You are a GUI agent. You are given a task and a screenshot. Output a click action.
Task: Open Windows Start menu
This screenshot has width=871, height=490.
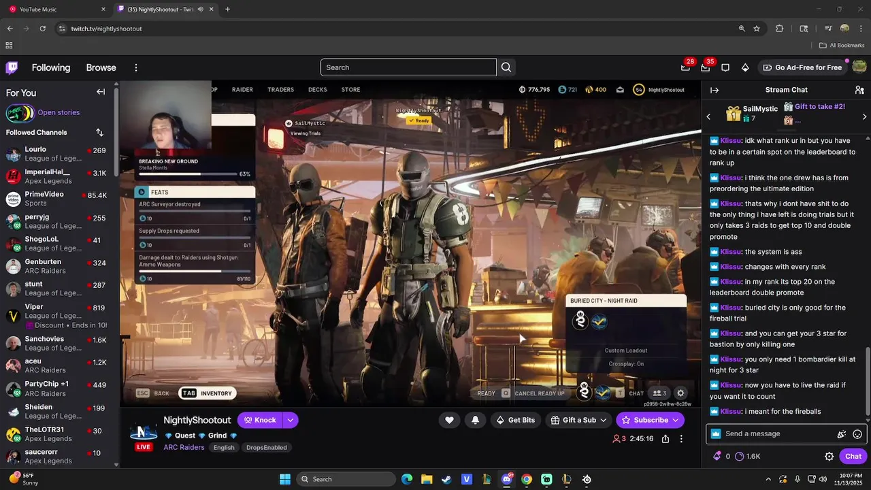(285, 479)
